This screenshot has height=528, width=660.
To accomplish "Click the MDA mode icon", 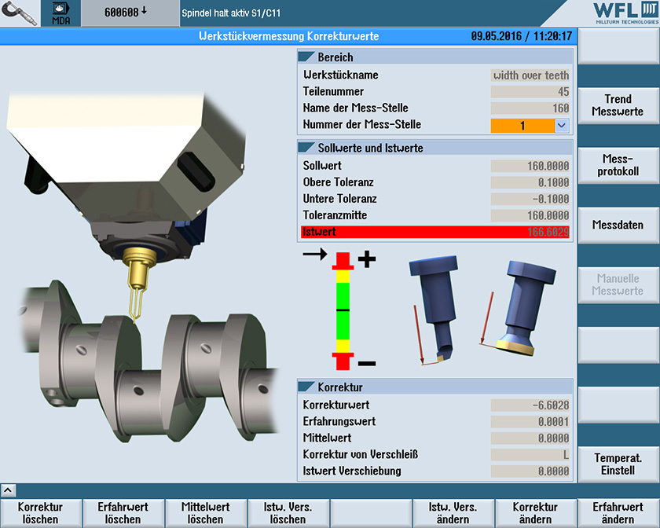I will tap(60, 13).
